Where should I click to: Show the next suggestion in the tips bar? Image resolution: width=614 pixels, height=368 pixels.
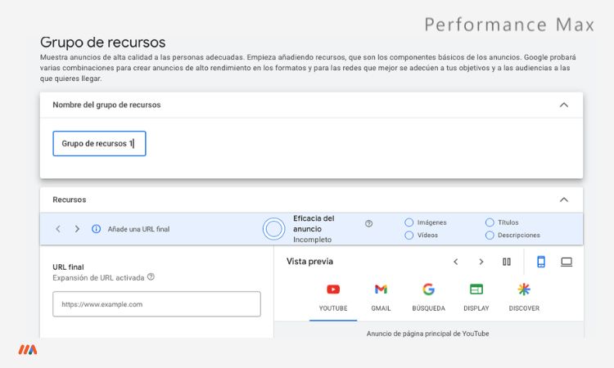77,229
